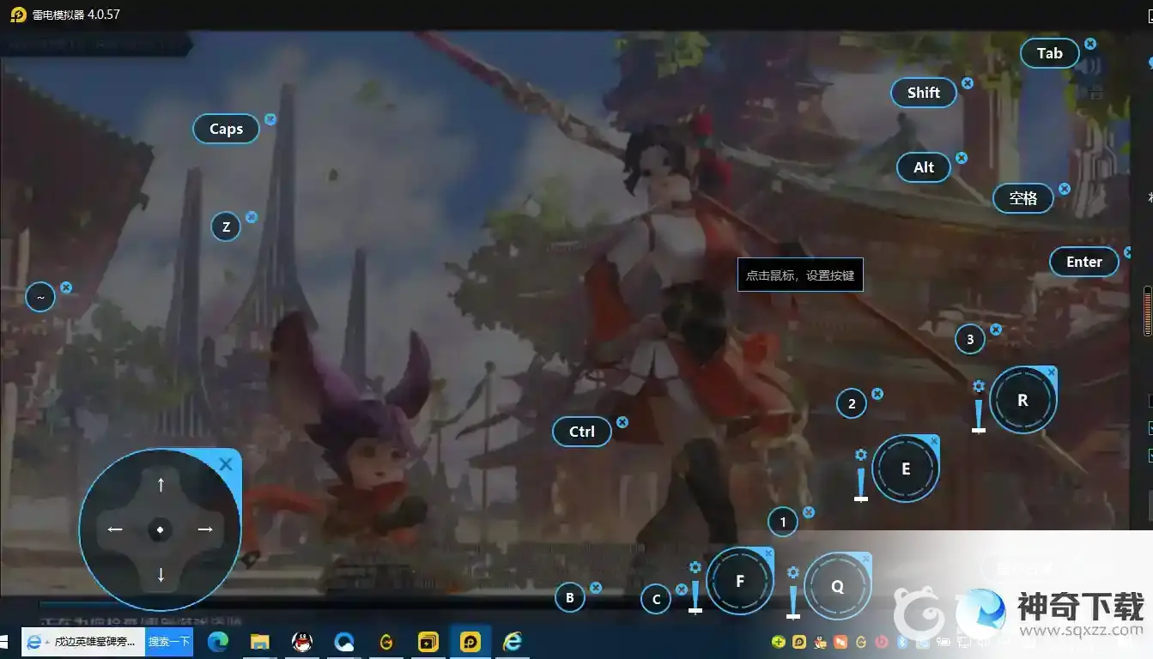The image size is (1153, 659).
Task: Open settings gear for Q skill
Action: pyautogui.click(x=793, y=572)
